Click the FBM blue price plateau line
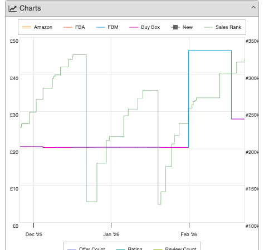 (210, 51)
